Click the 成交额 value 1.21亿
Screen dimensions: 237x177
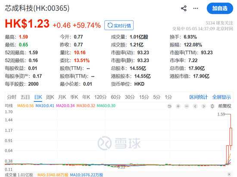[x=137, y=45]
